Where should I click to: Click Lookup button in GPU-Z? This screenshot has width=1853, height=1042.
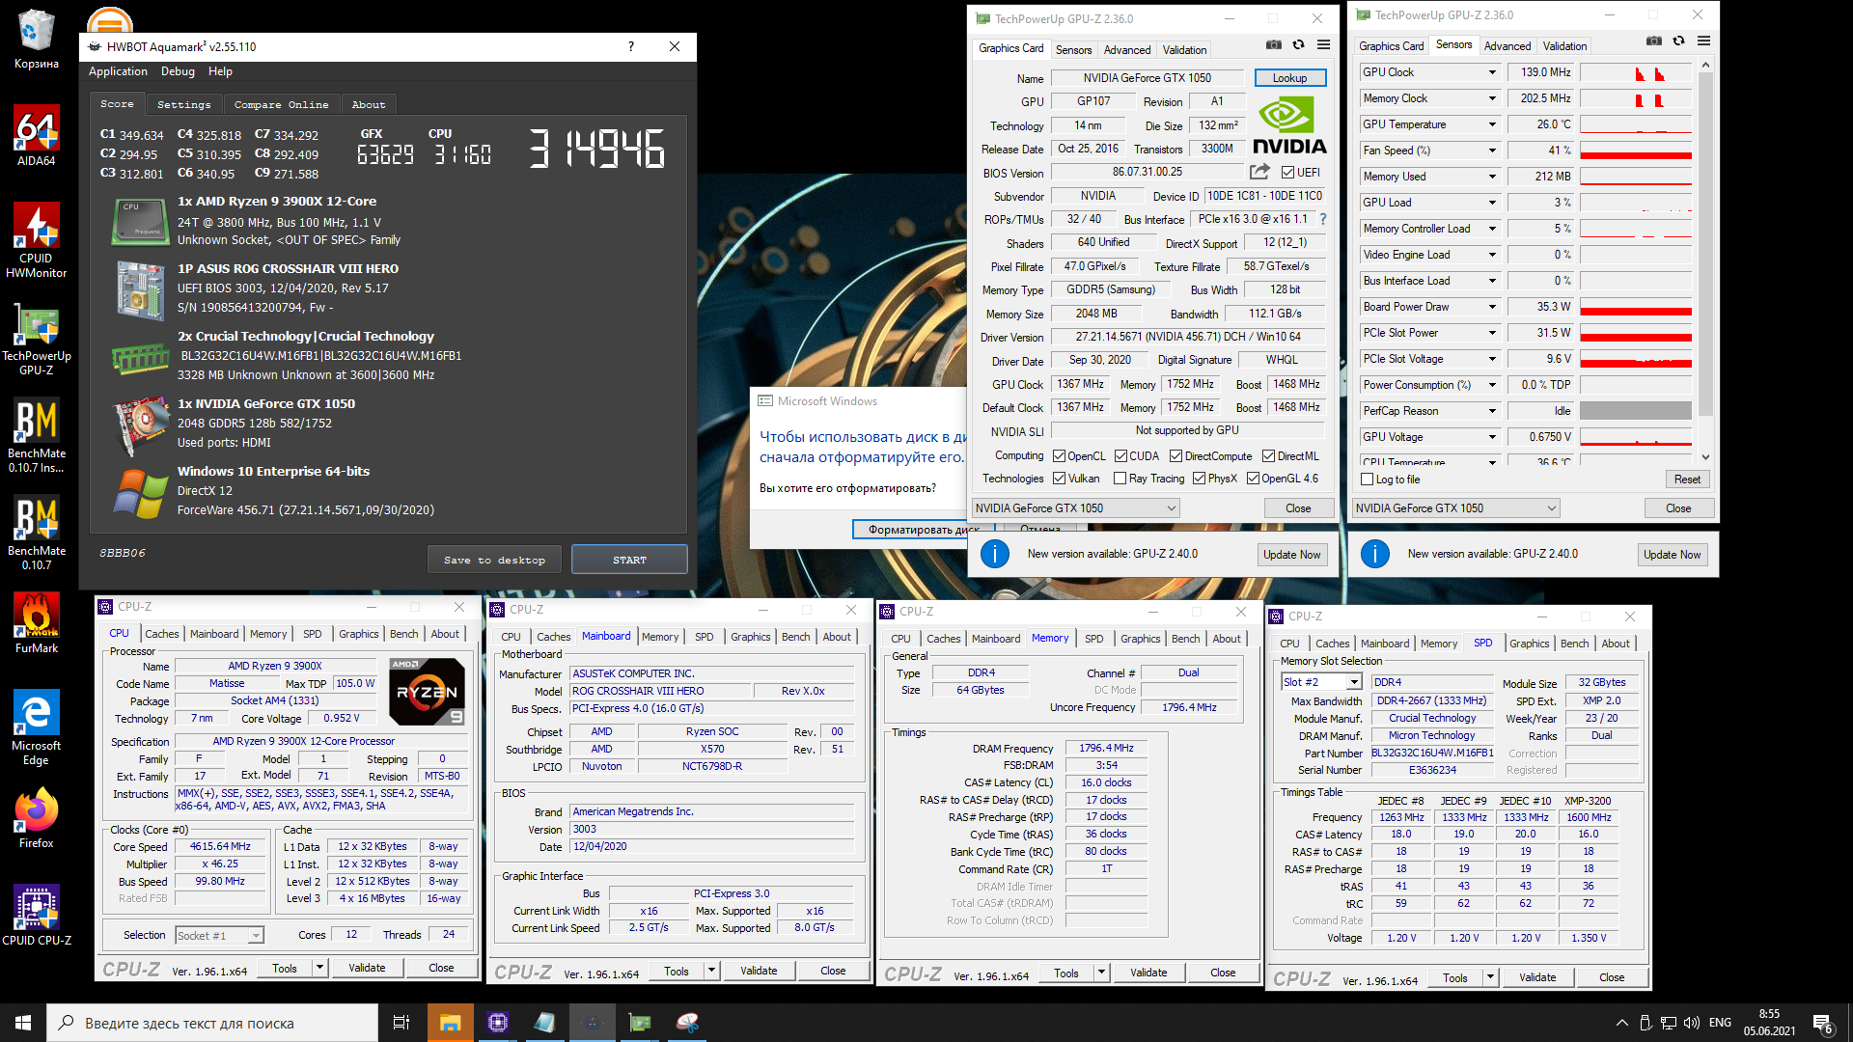(x=1289, y=78)
